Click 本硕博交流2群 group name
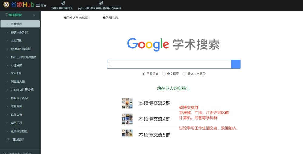The image size is (303, 154). point(155,103)
